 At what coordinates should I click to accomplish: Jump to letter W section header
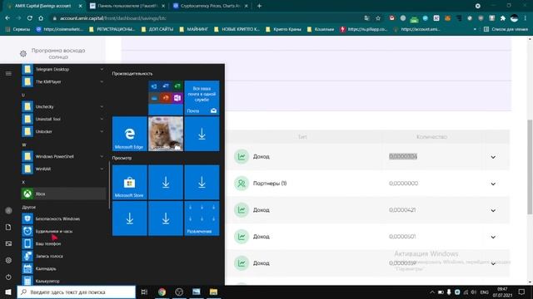coord(24,145)
